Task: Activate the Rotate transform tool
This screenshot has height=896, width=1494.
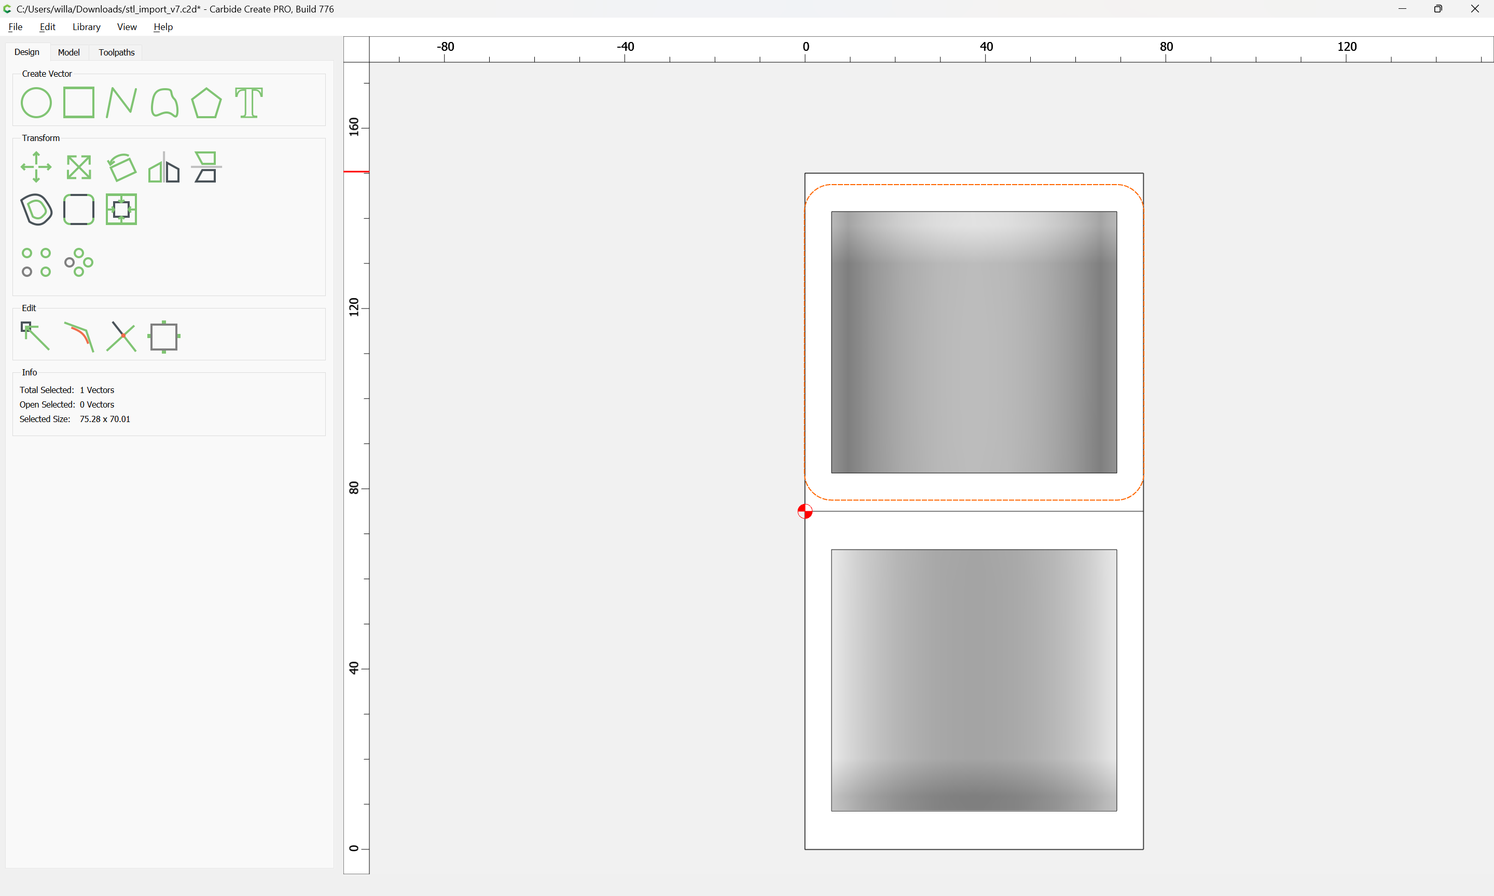Action: pos(121,167)
